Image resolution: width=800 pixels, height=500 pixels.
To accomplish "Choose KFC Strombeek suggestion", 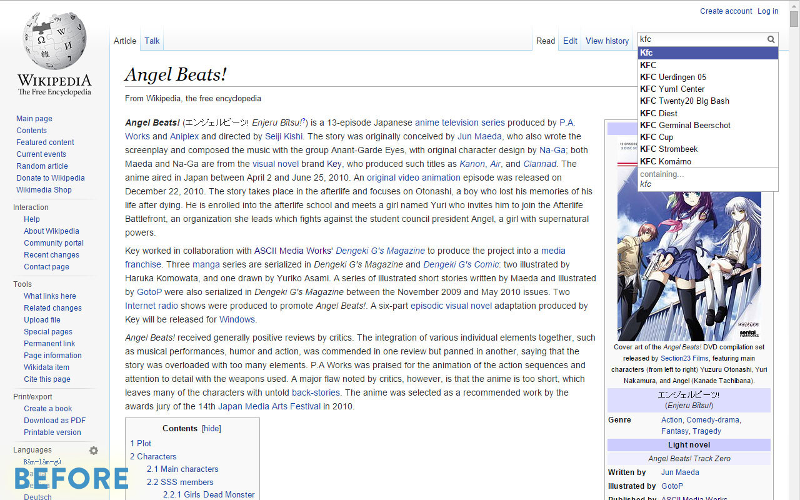I will click(707, 149).
